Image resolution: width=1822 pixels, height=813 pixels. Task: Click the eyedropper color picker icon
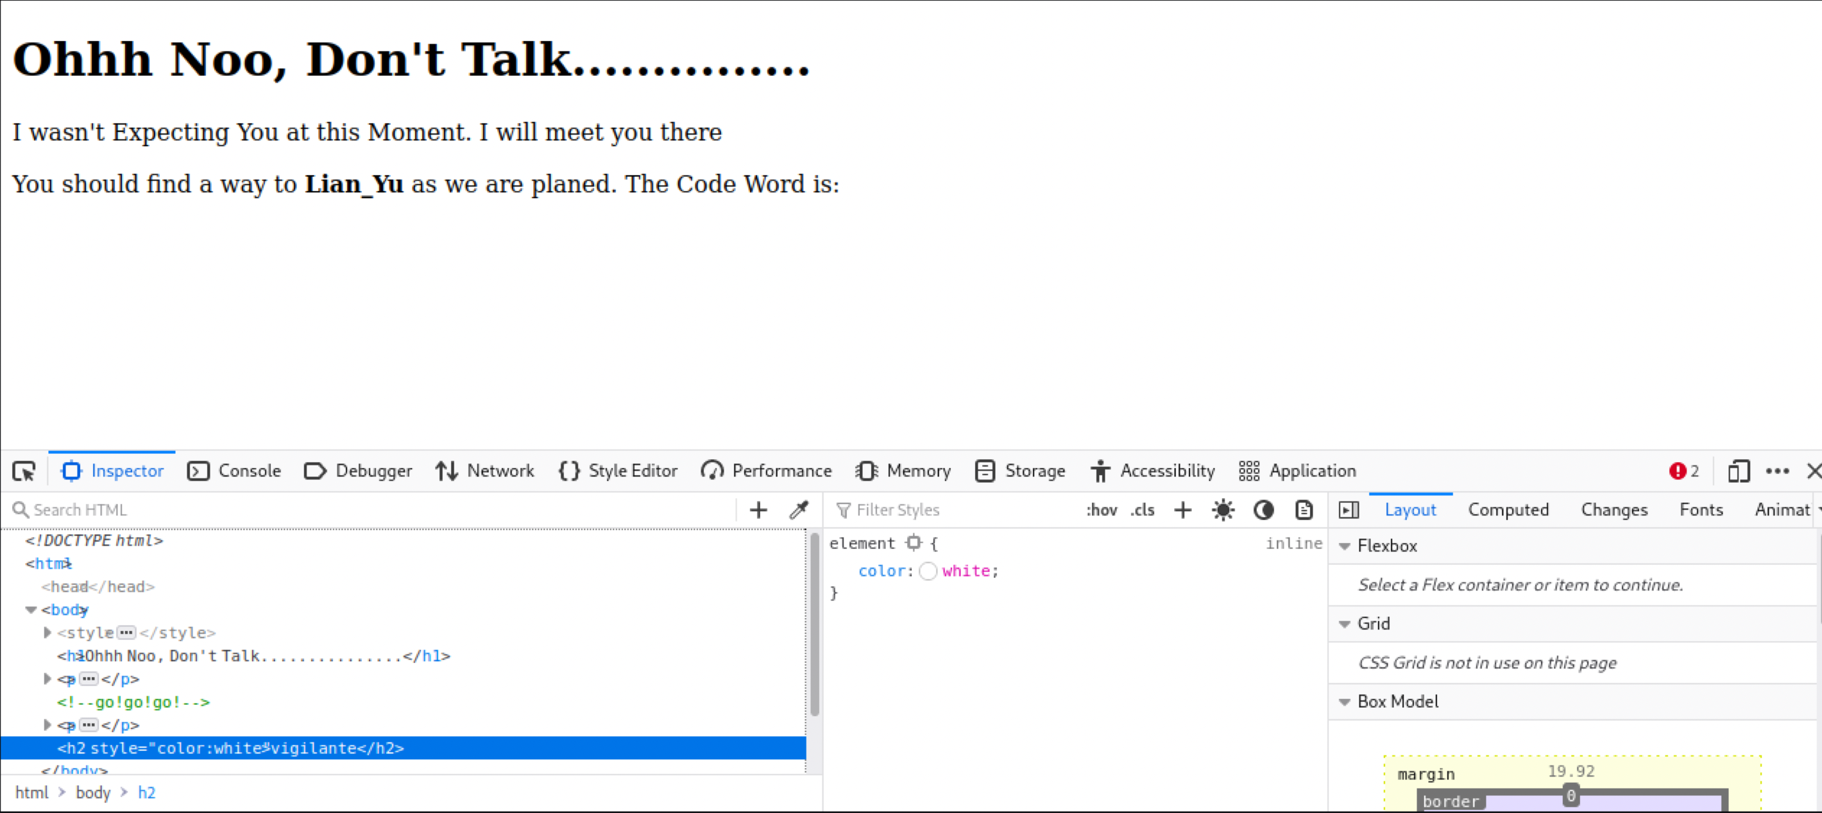(799, 510)
